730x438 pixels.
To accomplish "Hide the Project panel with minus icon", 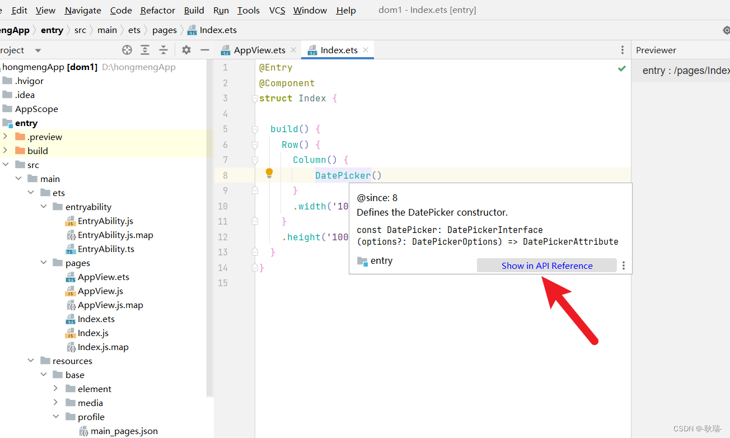I will (x=205, y=50).
